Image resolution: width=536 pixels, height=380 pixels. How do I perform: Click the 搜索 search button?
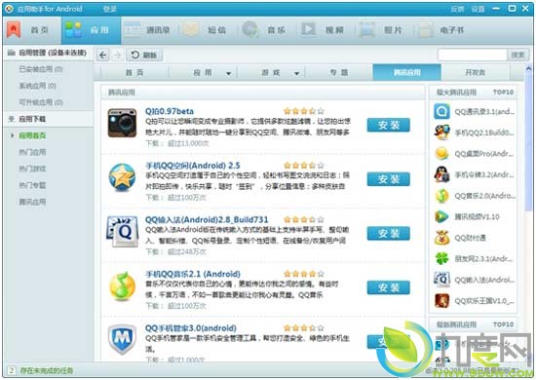pyautogui.click(x=517, y=55)
